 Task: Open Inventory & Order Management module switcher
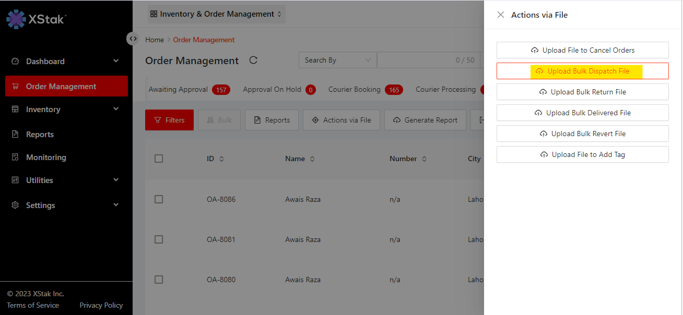(x=216, y=14)
